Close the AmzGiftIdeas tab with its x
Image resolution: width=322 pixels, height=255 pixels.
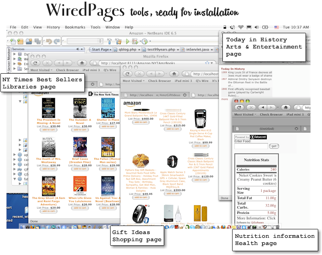pos(184,95)
